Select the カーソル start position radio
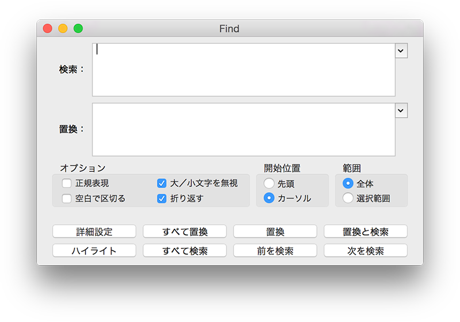 [269, 198]
